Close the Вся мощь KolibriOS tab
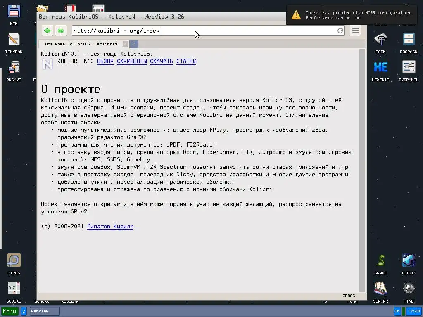This screenshot has height=317, width=423. click(125, 44)
